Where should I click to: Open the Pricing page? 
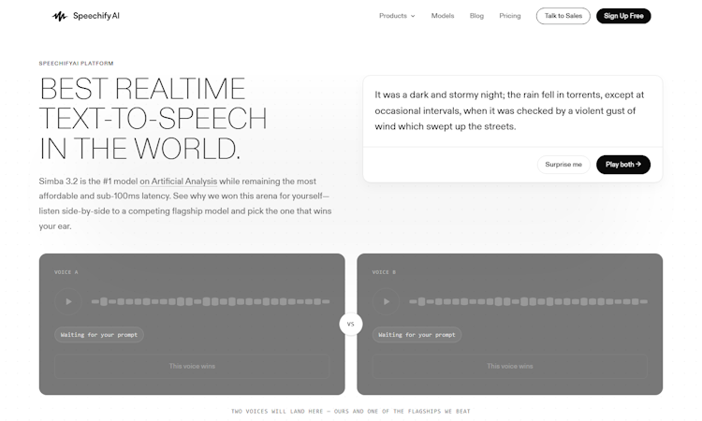510,16
